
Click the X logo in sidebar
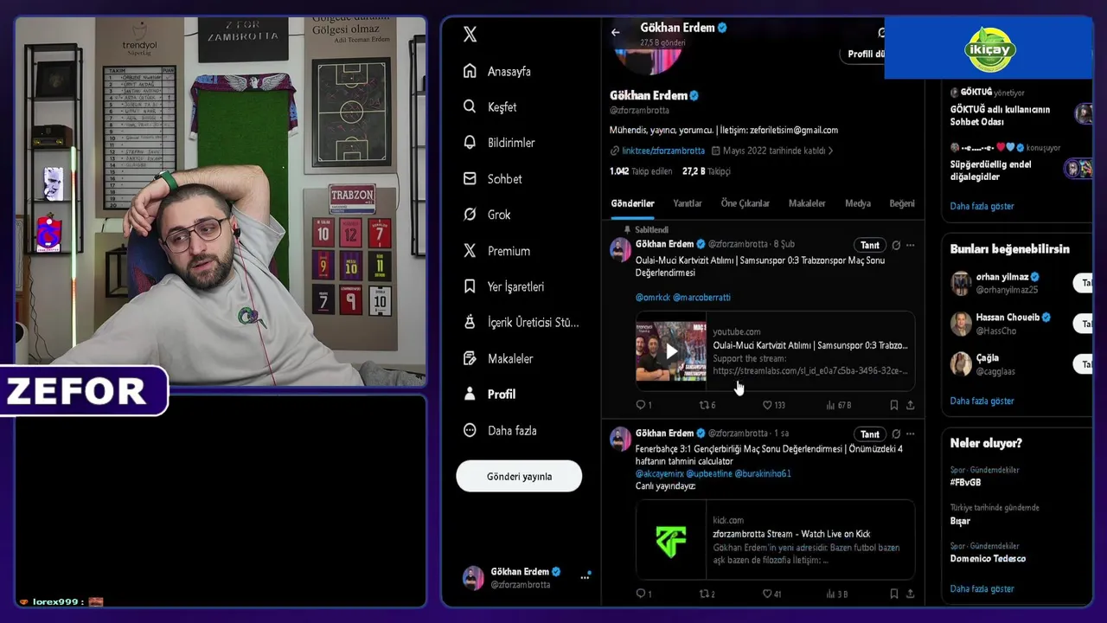[x=470, y=35]
